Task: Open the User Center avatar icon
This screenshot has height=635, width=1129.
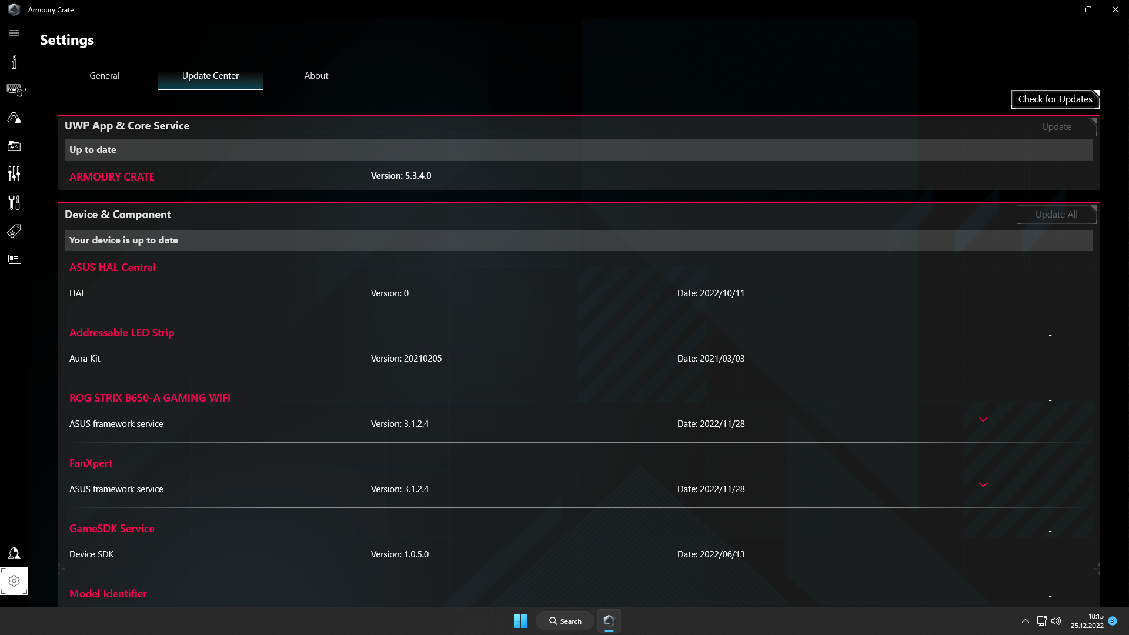Action: 14,553
